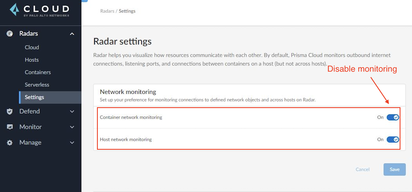412x192 pixels.
Task: Collapse the Radars section chevron
Action: (x=72, y=34)
